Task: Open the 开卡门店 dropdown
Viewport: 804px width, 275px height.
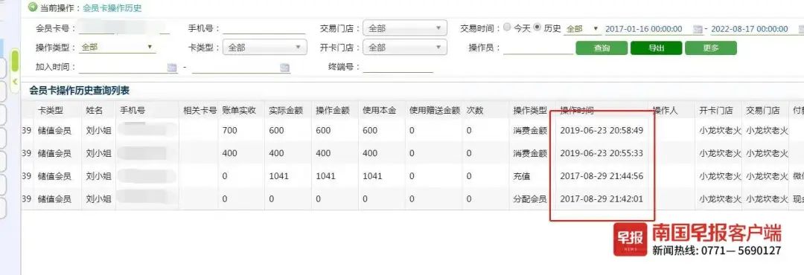Action: pyautogui.click(x=404, y=48)
